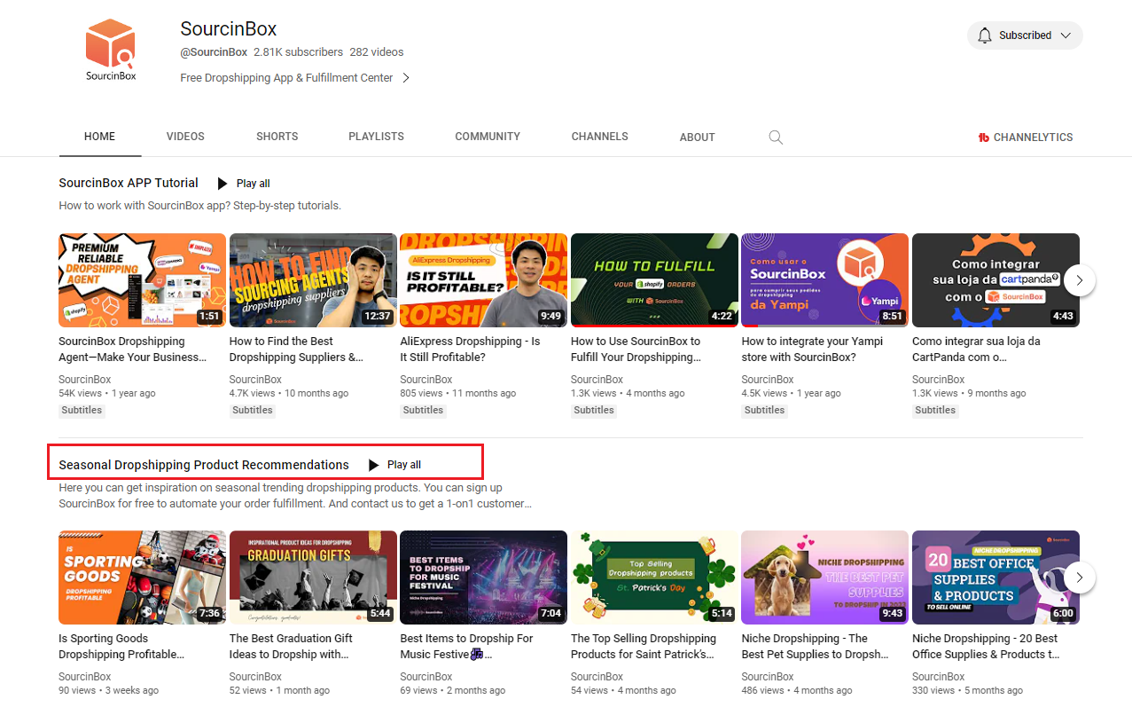
Task: Select the ABOUT tab
Action: (697, 137)
